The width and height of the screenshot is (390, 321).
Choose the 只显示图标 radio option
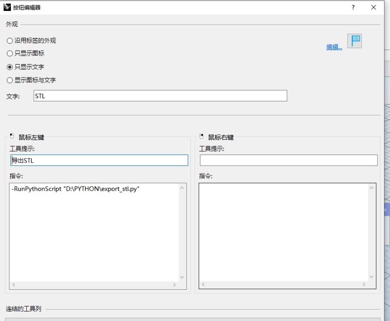pyautogui.click(x=10, y=53)
